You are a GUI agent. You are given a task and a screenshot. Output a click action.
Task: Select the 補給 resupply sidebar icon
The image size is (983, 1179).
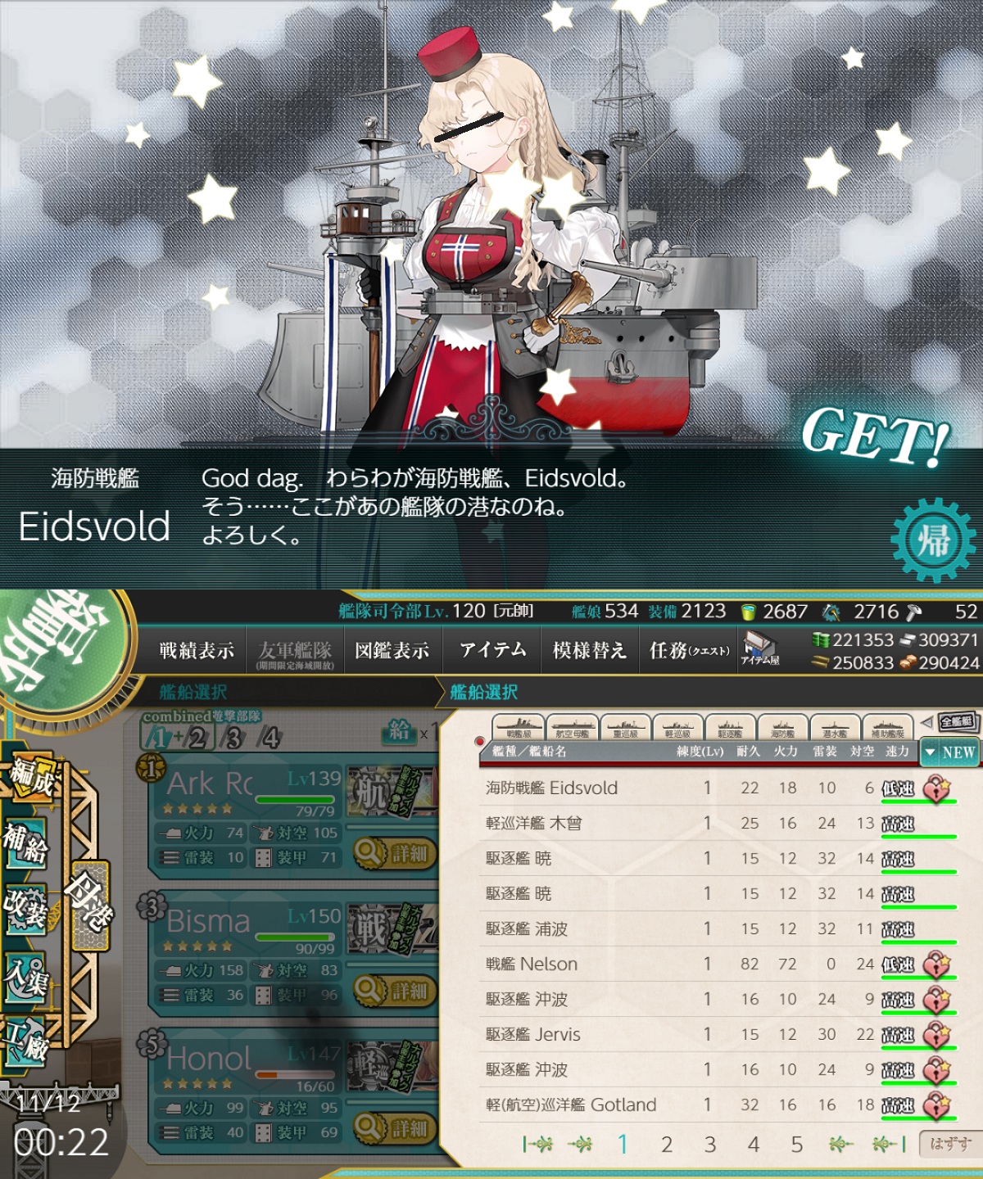tap(25, 842)
